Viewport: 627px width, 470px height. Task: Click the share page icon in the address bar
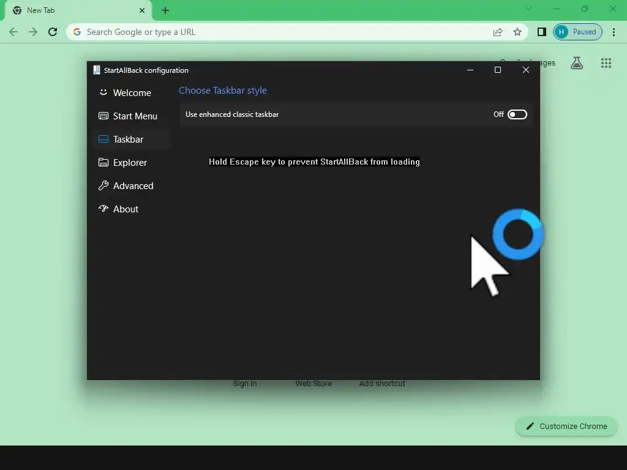498,32
